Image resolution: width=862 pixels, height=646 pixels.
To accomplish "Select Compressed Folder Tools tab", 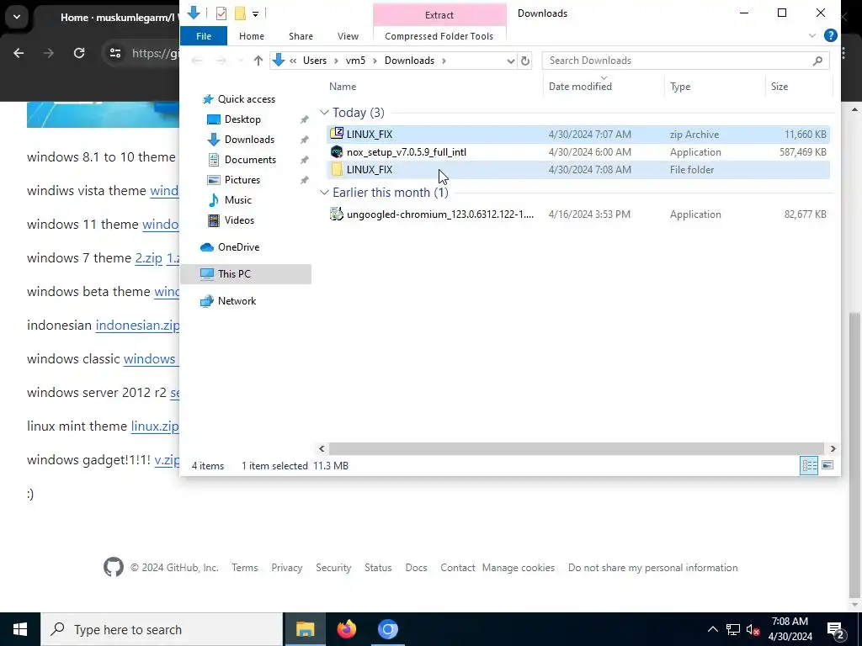I will (x=439, y=36).
